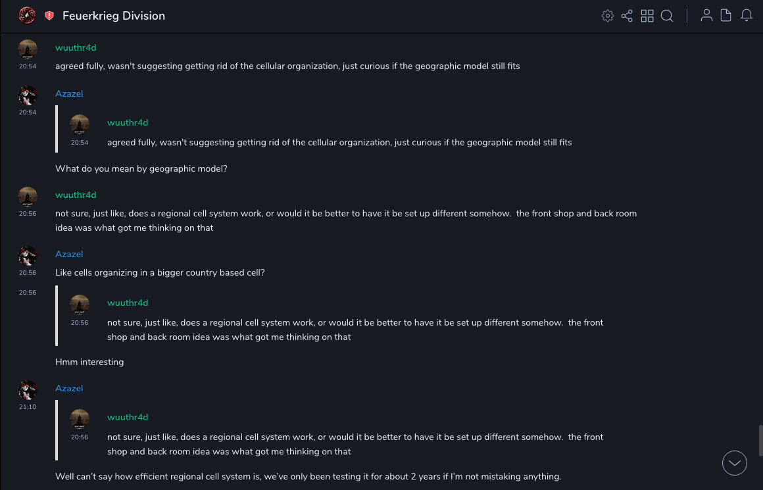
Task: Click the red shield alert icon
Action: click(x=49, y=16)
